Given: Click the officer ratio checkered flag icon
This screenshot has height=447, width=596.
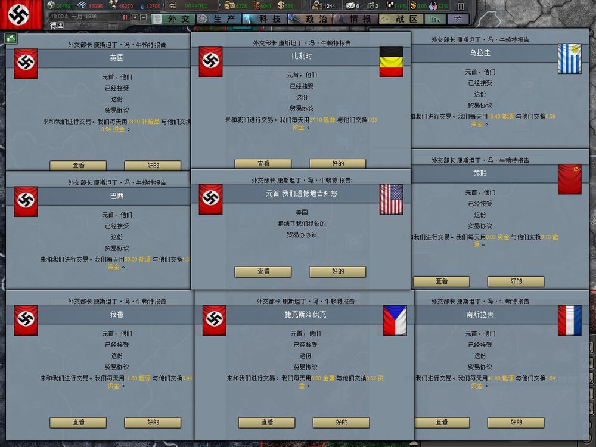Looking at the screenshot, I should [390, 5].
